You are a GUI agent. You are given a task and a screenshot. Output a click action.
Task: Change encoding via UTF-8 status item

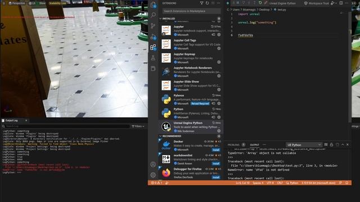coord(270,183)
